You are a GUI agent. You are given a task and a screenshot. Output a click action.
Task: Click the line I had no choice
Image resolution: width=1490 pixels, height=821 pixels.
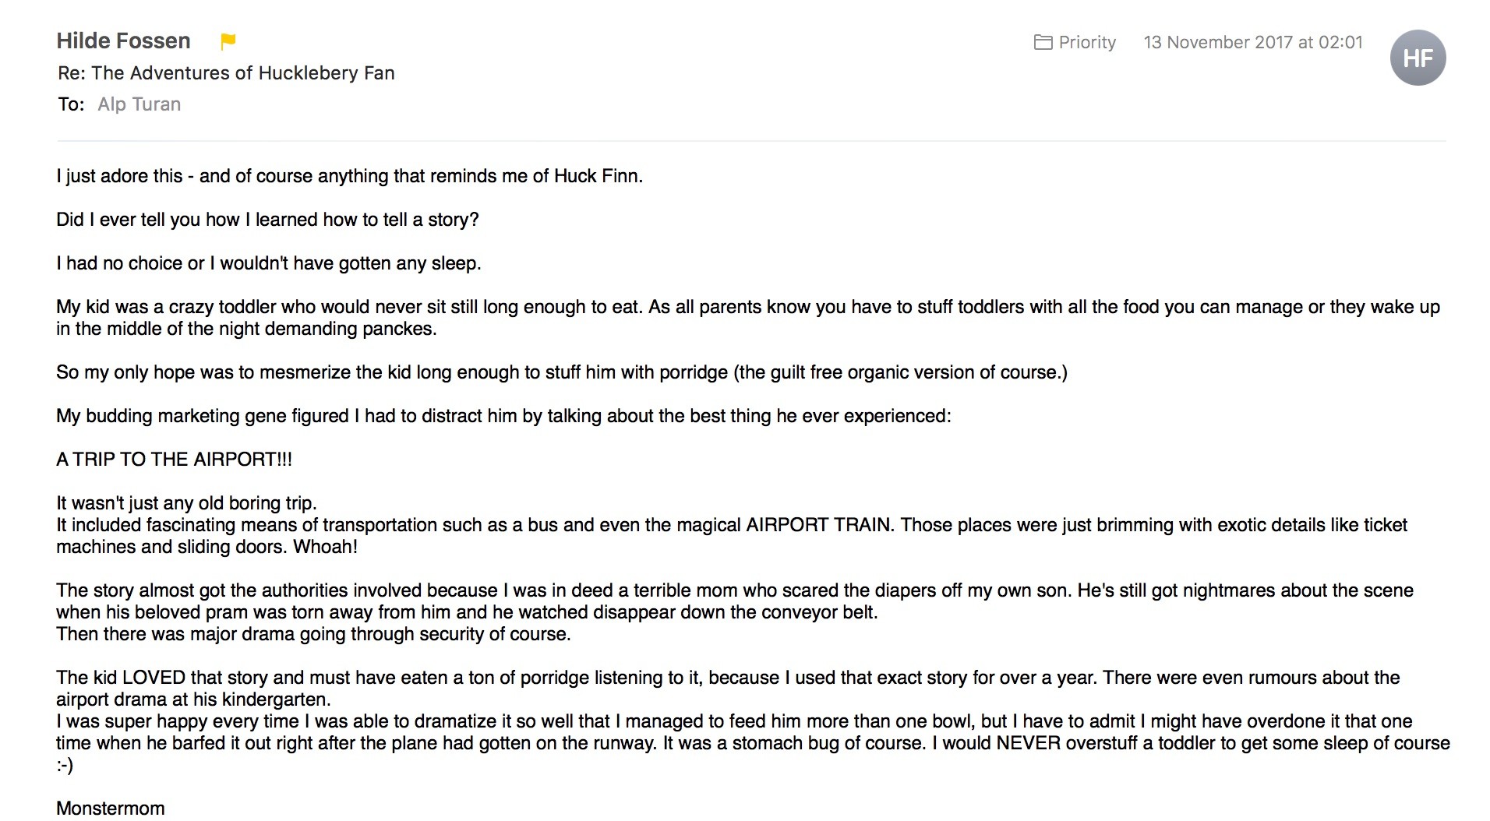269,263
